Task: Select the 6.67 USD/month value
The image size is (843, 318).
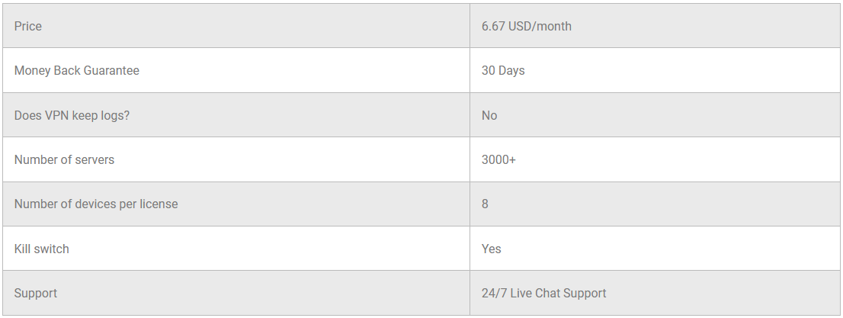Action: [x=526, y=27]
